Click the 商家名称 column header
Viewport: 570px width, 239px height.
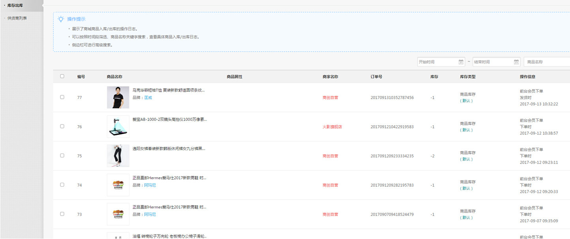coord(330,77)
